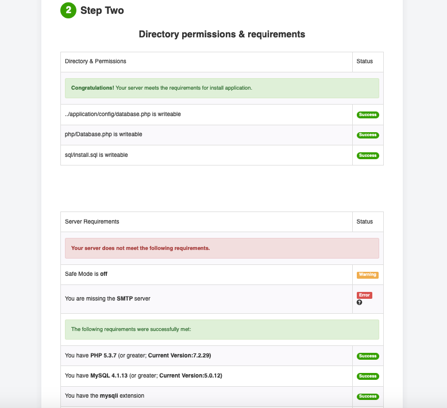The height and width of the screenshot is (408, 447).
Task: Click Success badge for application/config/database.php
Action: [368, 115]
